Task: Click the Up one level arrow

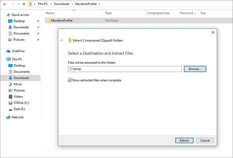Action: coord(24,4)
